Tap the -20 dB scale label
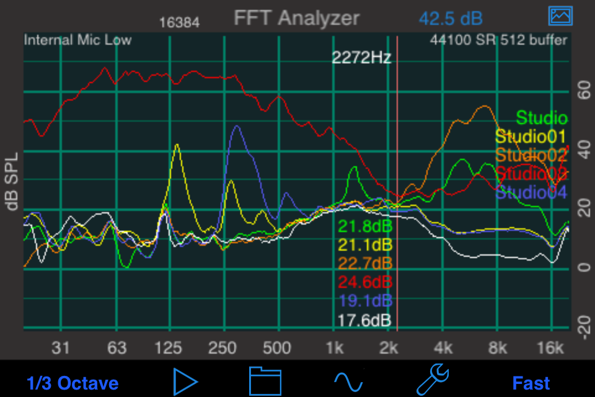 [584, 327]
